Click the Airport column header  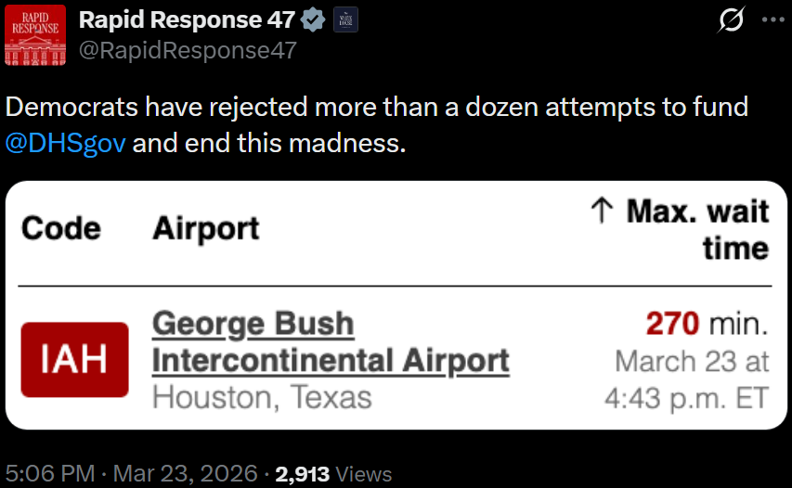pyautogui.click(x=205, y=228)
